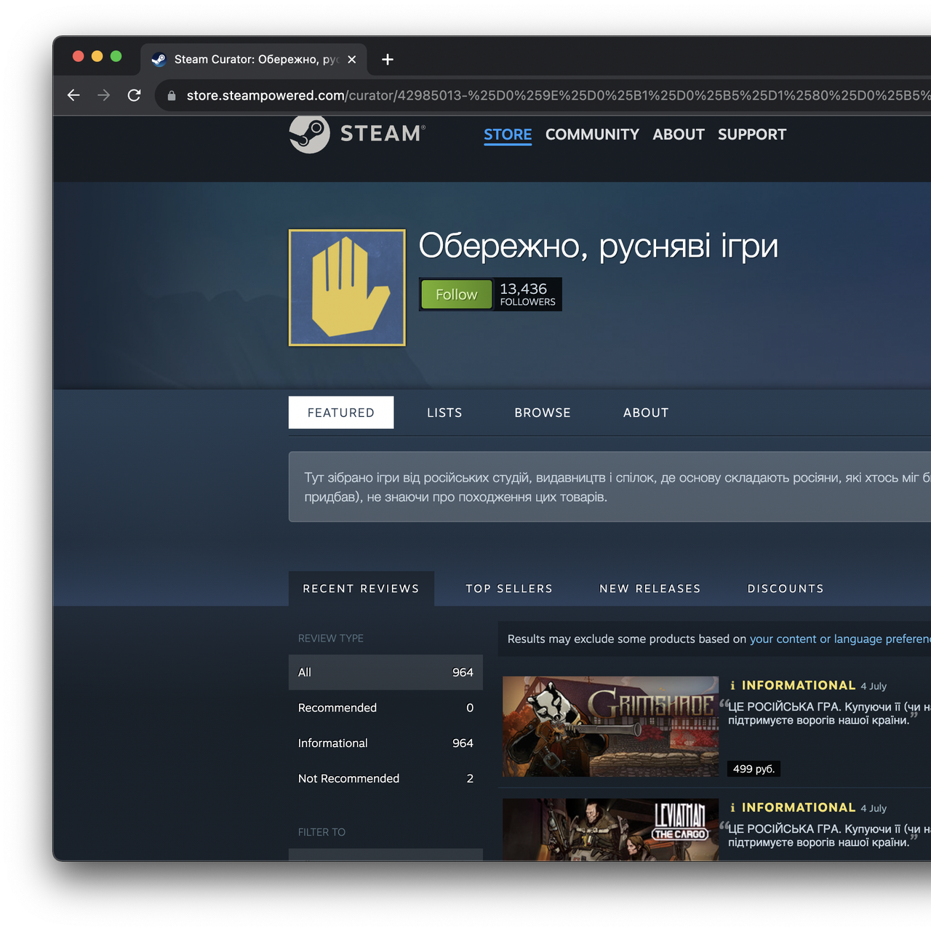This screenshot has width=931, height=931.
Task: Filter reviews by Recommended
Action: 385,708
